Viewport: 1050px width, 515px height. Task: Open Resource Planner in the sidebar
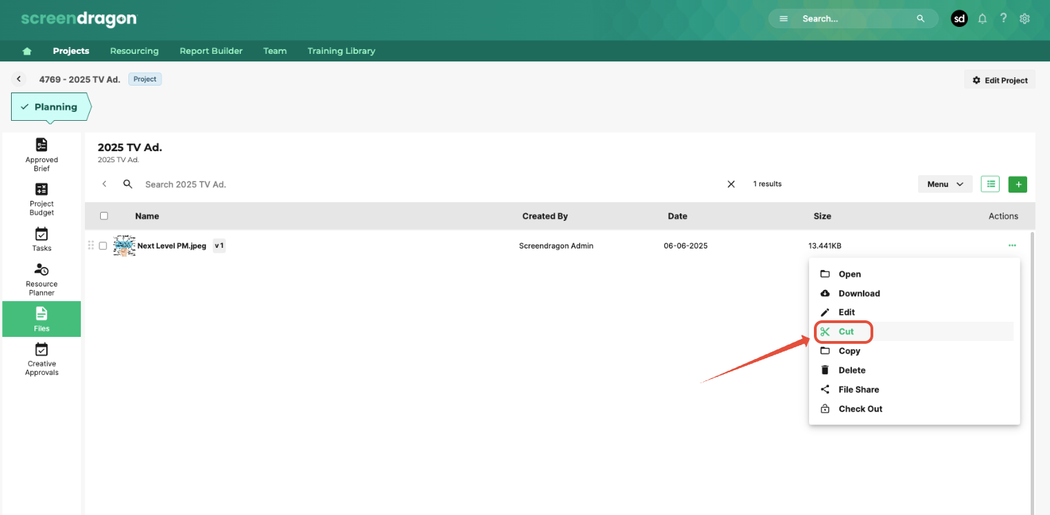click(x=41, y=279)
